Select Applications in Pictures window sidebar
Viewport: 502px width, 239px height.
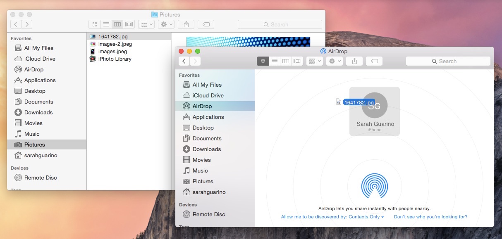[x=40, y=80]
